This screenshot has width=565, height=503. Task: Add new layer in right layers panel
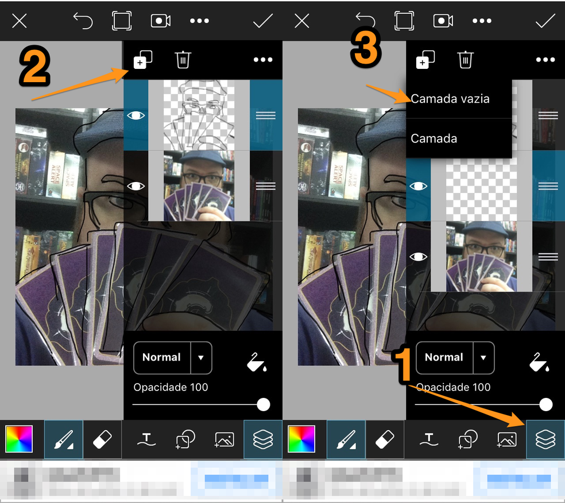(x=425, y=60)
